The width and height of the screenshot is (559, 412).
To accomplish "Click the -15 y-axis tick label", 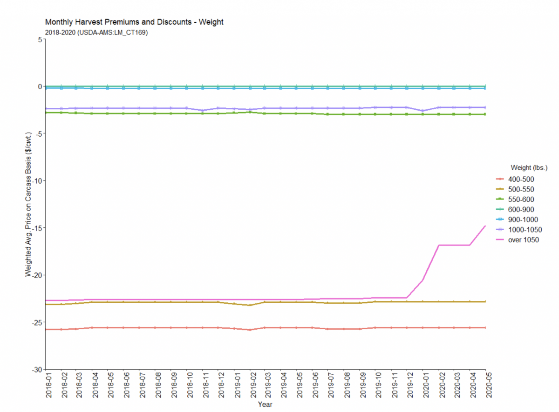I will [35, 228].
